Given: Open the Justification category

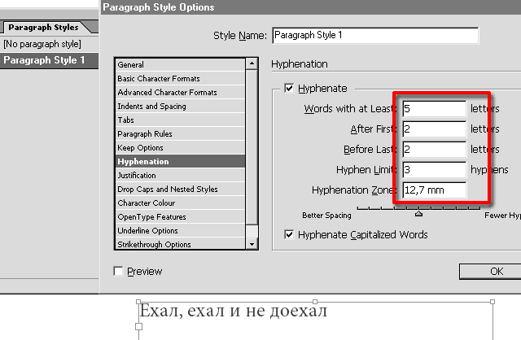Looking at the screenshot, I should click(x=180, y=176).
